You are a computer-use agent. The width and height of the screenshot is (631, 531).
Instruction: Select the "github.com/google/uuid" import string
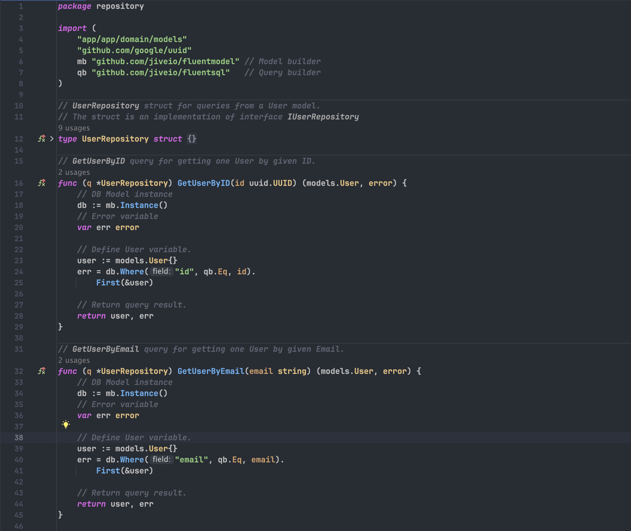[x=134, y=51]
